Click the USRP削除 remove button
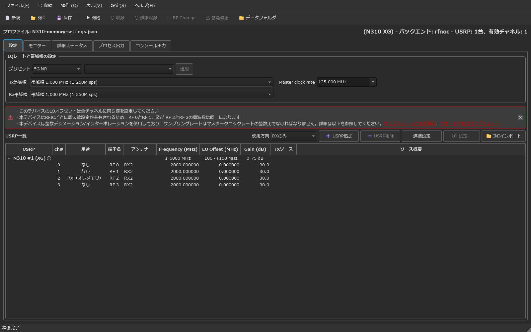The image size is (531, 332). coord(380,136)
